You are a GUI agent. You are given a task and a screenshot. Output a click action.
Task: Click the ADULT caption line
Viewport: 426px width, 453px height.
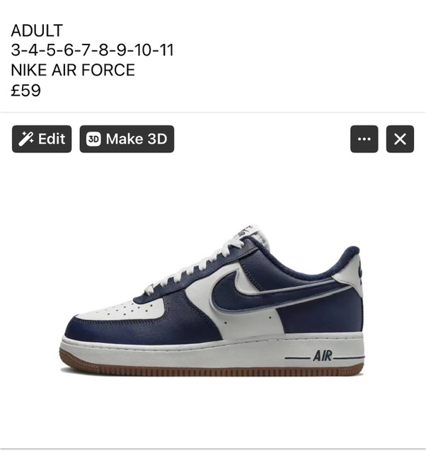[x=37, y=30]
